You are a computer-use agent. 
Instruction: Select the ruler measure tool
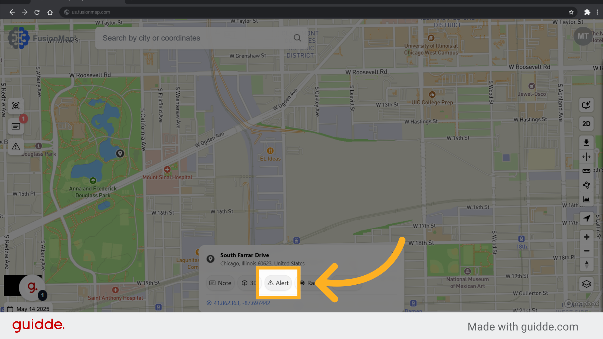click(x=586, y=171)
